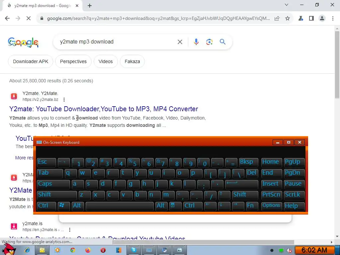Launch Internet Explorer from the taskbar
Image resolution: width=340 pixels, height=255 pixels.
click(27, 250)
